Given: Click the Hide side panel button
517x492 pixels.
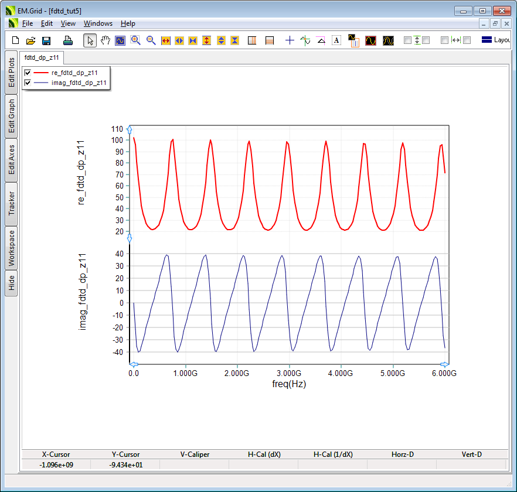Looking at the screenshot, I should [12, 283].
